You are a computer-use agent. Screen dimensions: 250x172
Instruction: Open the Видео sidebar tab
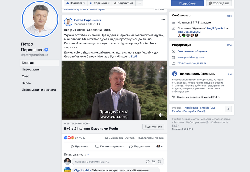[x=26, y=83]
